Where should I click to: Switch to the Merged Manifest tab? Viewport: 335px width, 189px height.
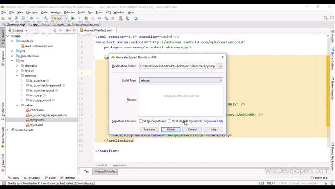(106, 171)
